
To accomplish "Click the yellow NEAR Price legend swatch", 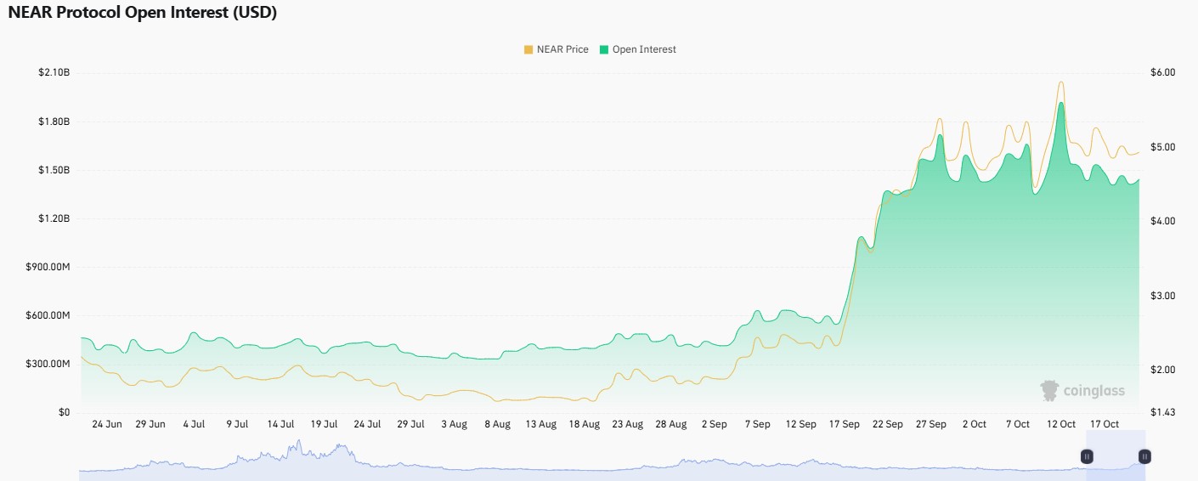I will [528, 49].
